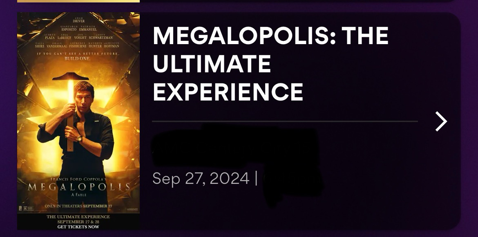Click "ONLY IN THEATERS SEPTEMBER 27" text

coord(78,206)
